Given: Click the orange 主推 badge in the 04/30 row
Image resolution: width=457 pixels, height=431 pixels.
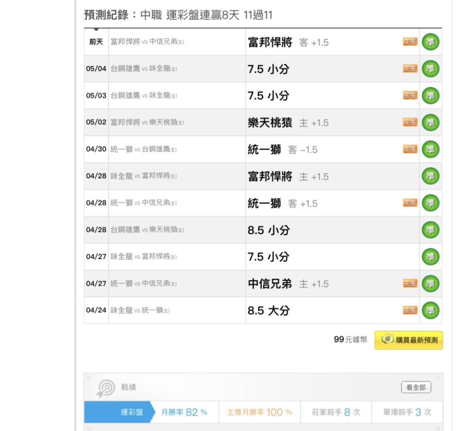Looking at the screenshot, I should tap(410, 149).
